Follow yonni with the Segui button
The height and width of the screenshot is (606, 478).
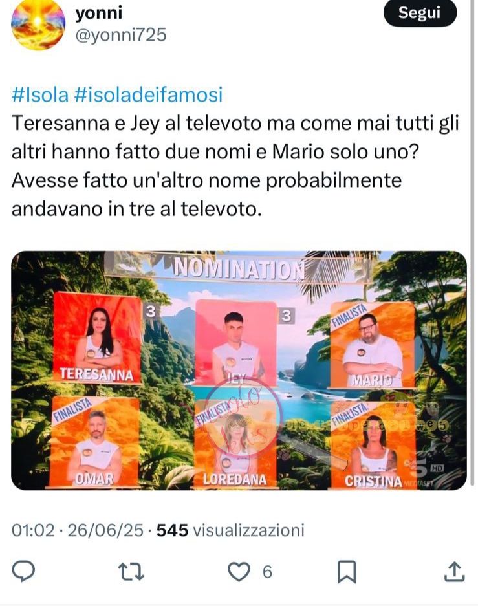(x=420, y=13)
